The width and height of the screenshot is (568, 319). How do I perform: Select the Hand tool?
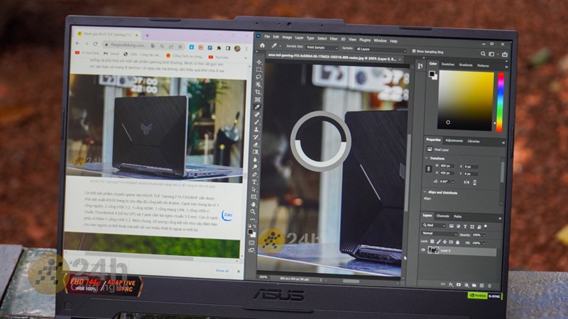pyautogui.click(x=253, y=204)
